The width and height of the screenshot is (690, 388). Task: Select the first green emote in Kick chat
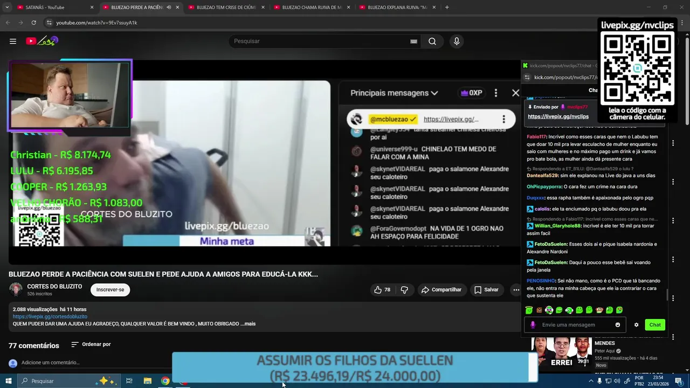(529, 310)
